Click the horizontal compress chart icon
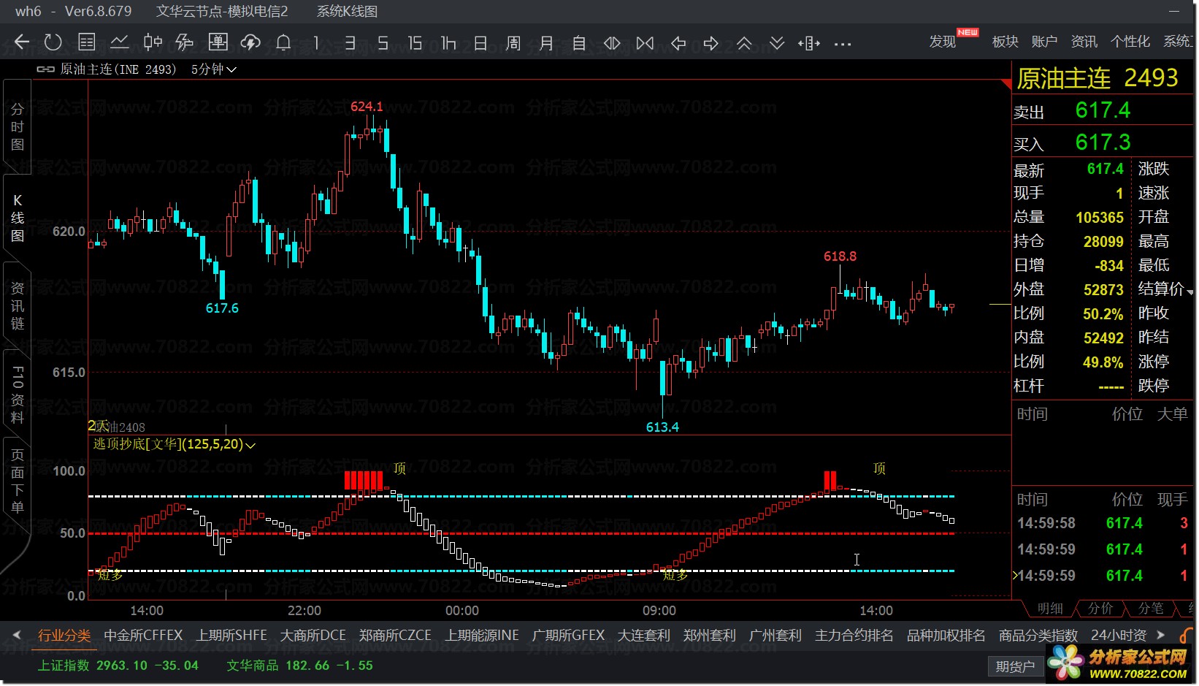Image resolution: width=1199 pixels, height=686 pixels. (x=645, y=43)
